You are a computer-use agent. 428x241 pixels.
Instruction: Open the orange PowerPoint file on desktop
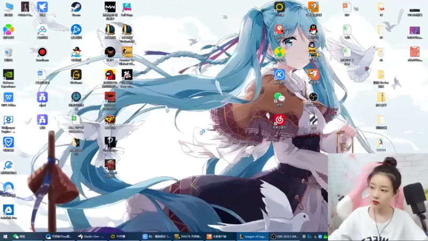point(347,7)
